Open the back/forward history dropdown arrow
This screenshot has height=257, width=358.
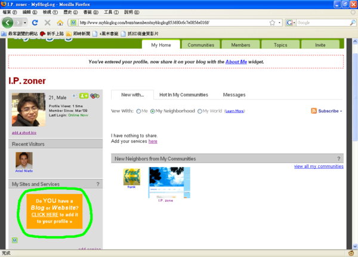(x=25, y=23)
